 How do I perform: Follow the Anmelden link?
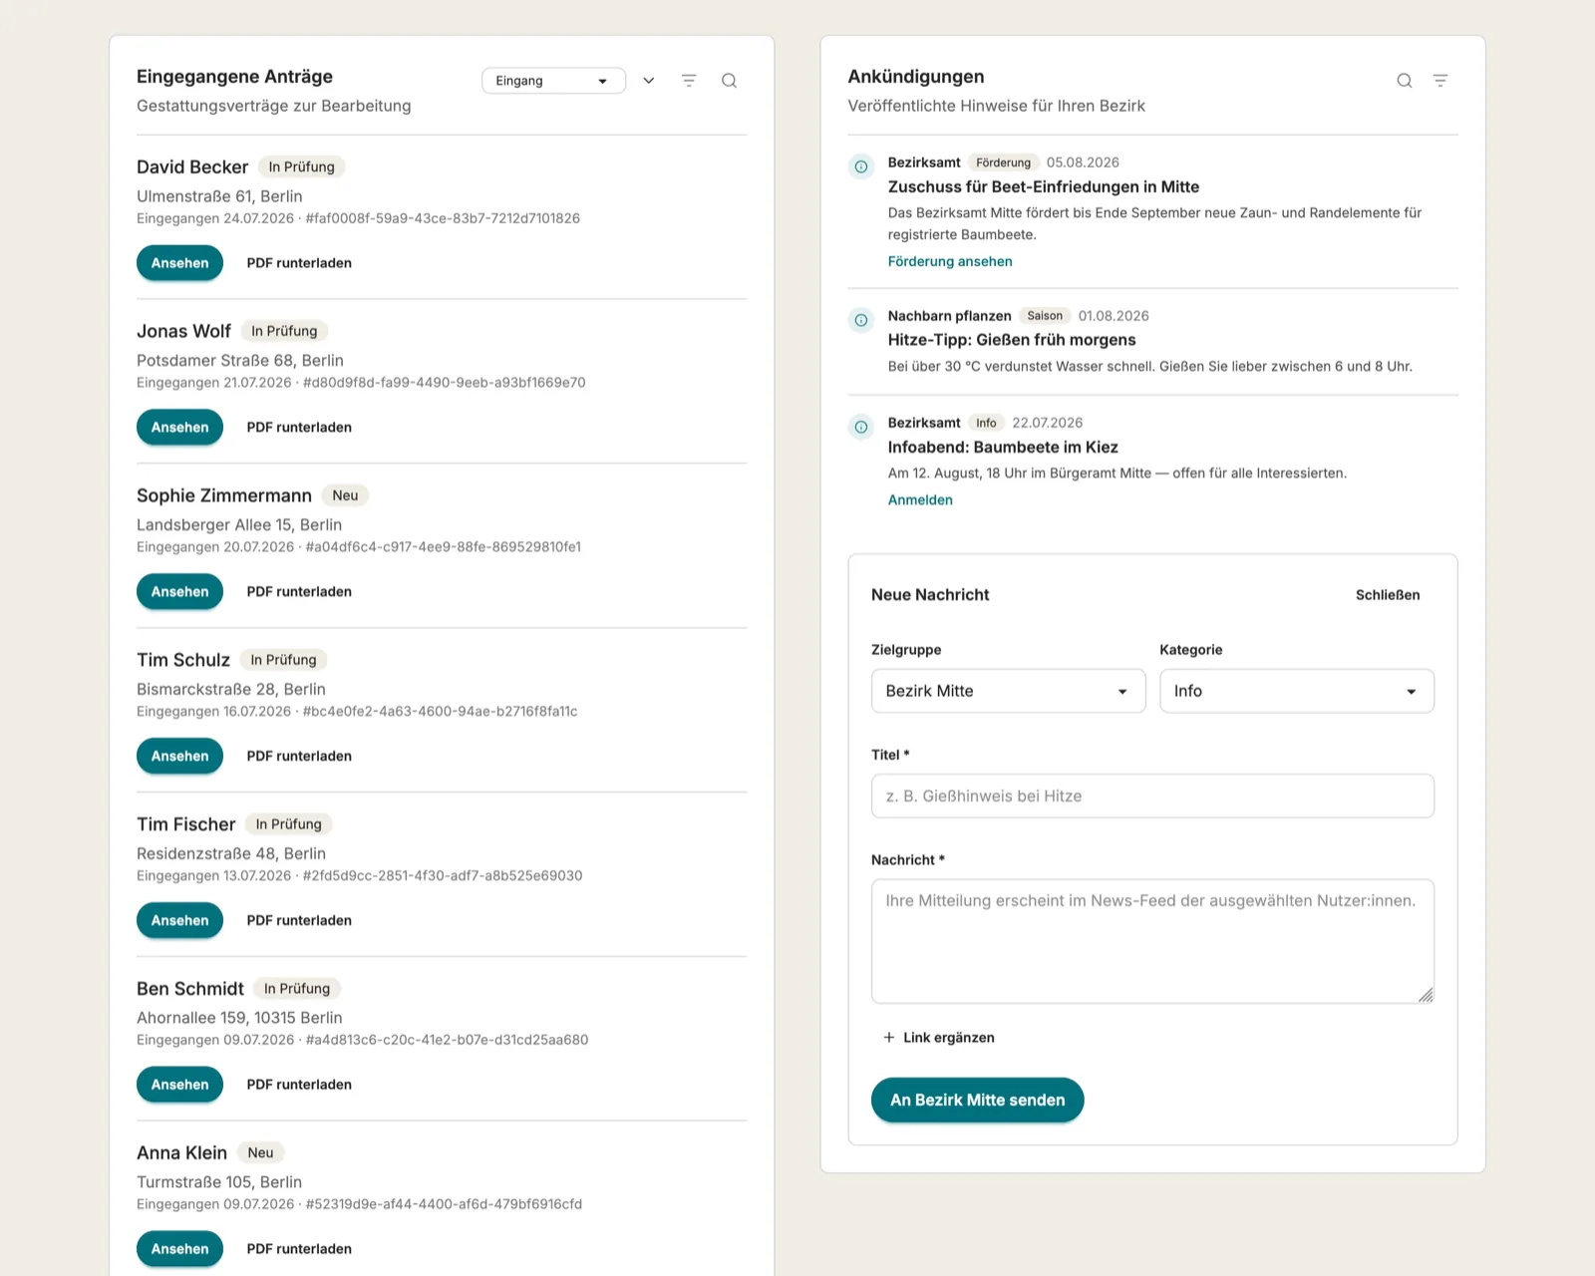tap(920, 500)
